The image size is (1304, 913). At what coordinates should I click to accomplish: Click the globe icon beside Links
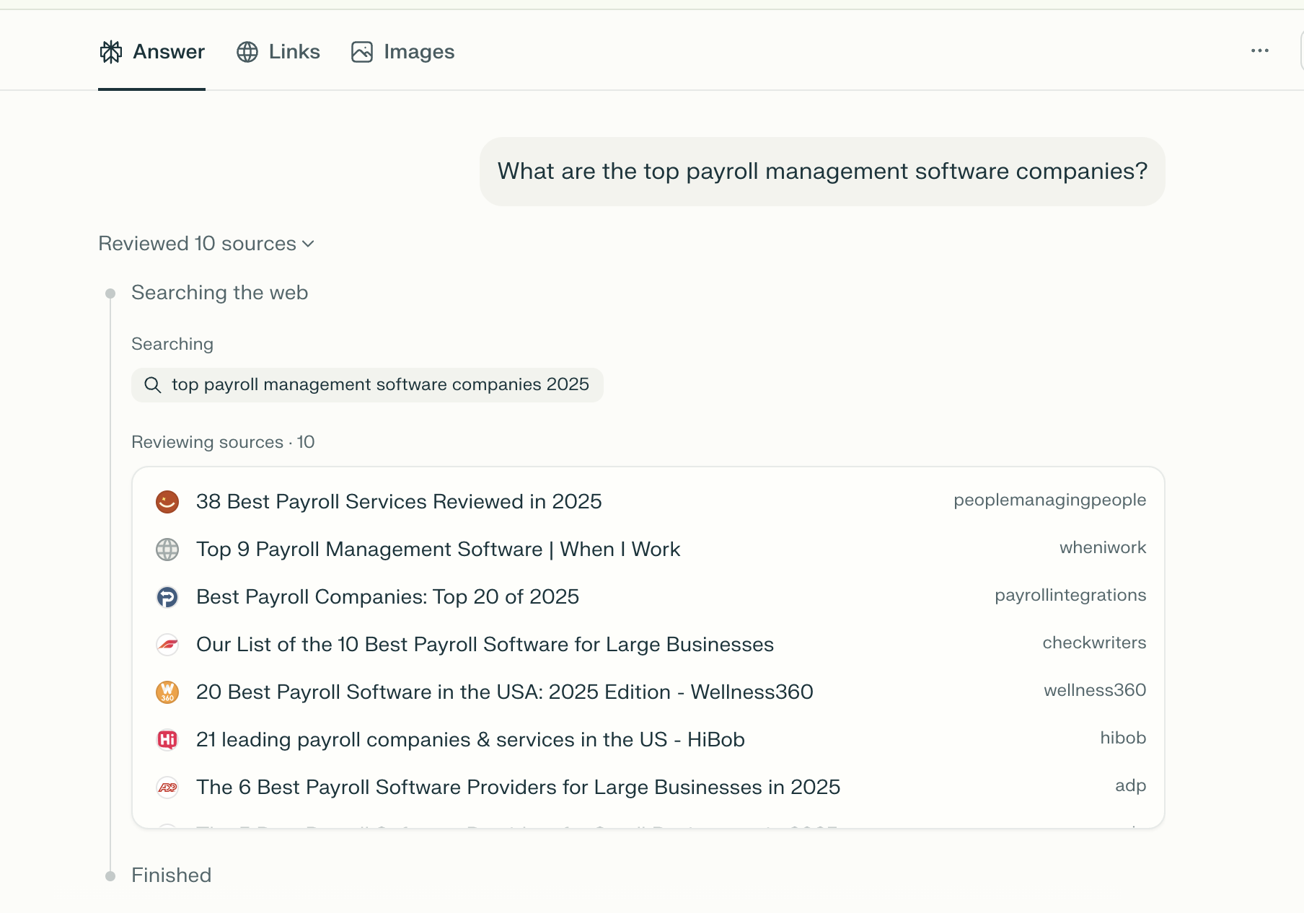coord(247,52)
